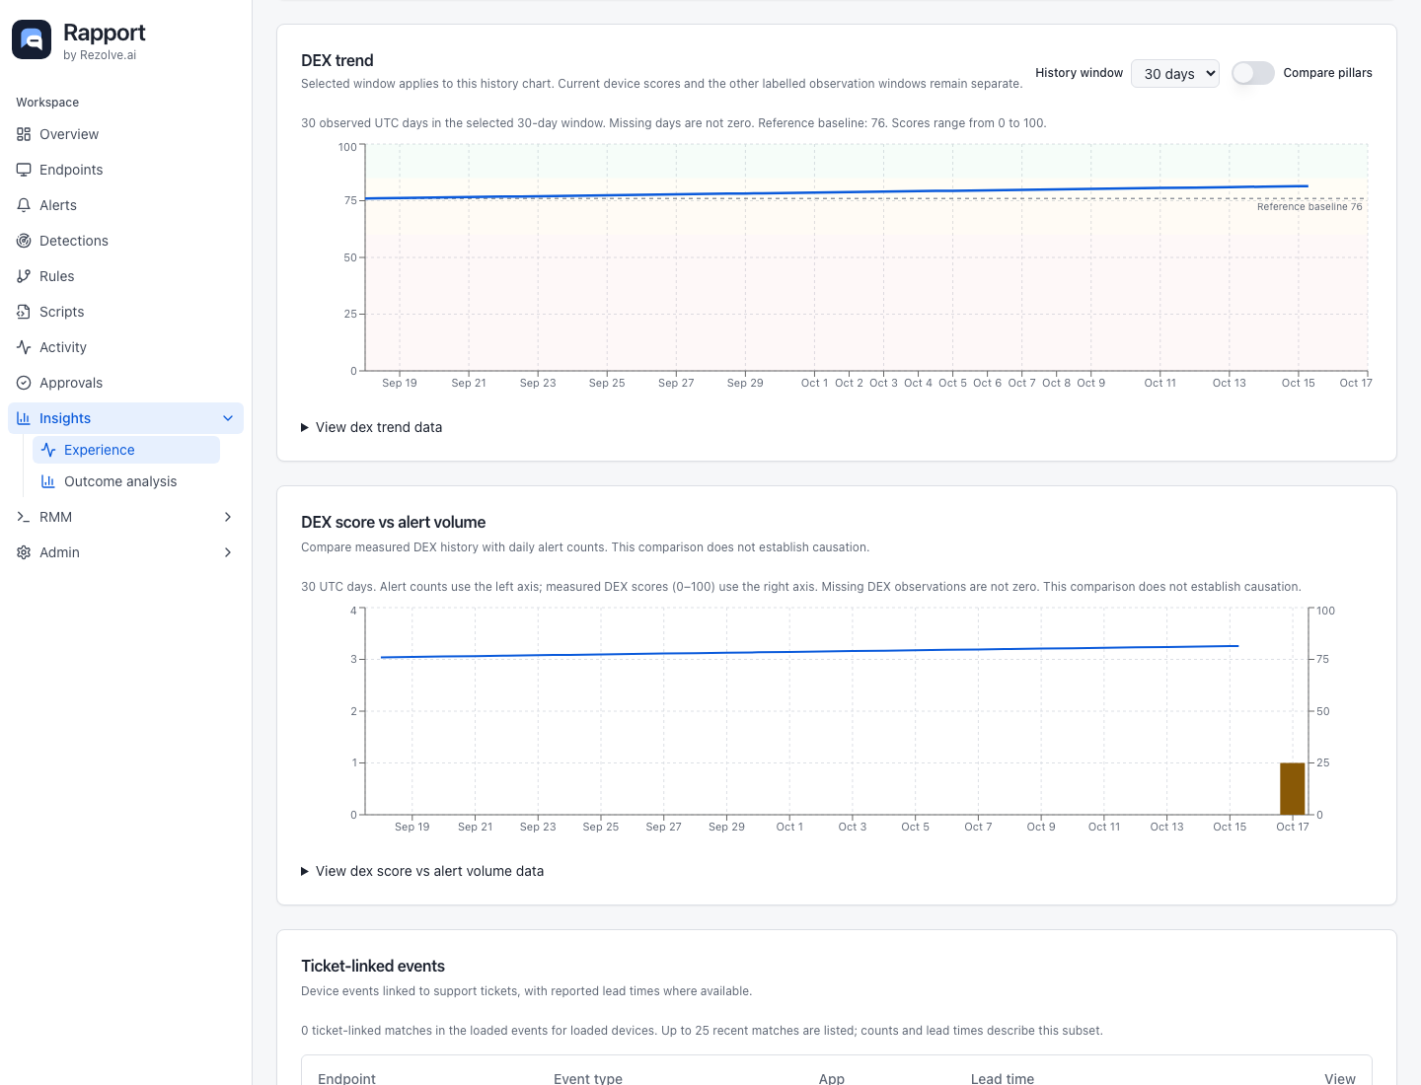Expand the RMM section chevron

point(228,517)
